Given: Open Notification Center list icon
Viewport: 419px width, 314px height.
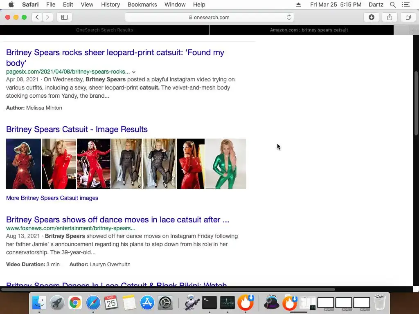Looking at the screenshot, I should coord(405,4).
